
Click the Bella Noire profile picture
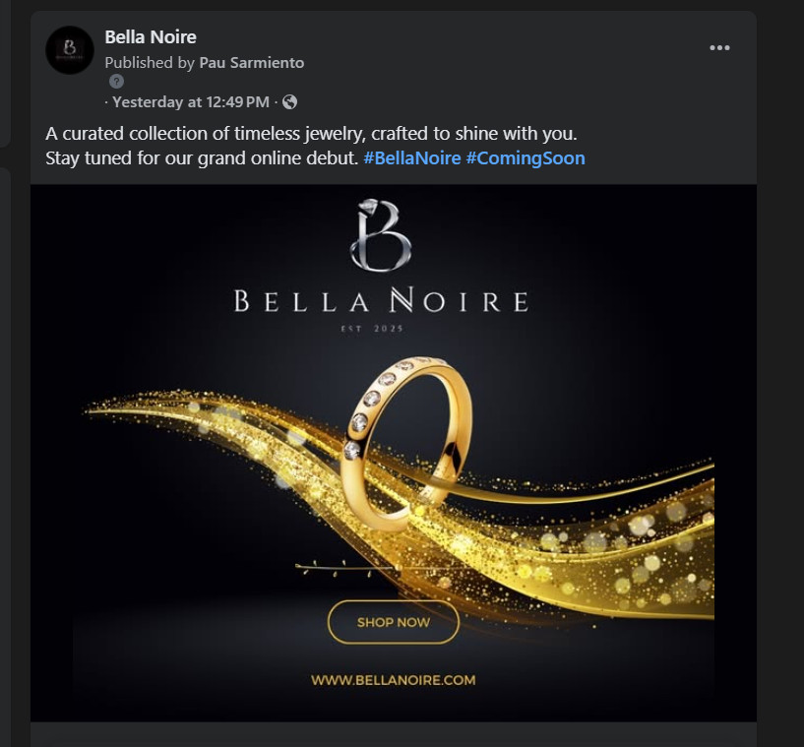point(70,49)
